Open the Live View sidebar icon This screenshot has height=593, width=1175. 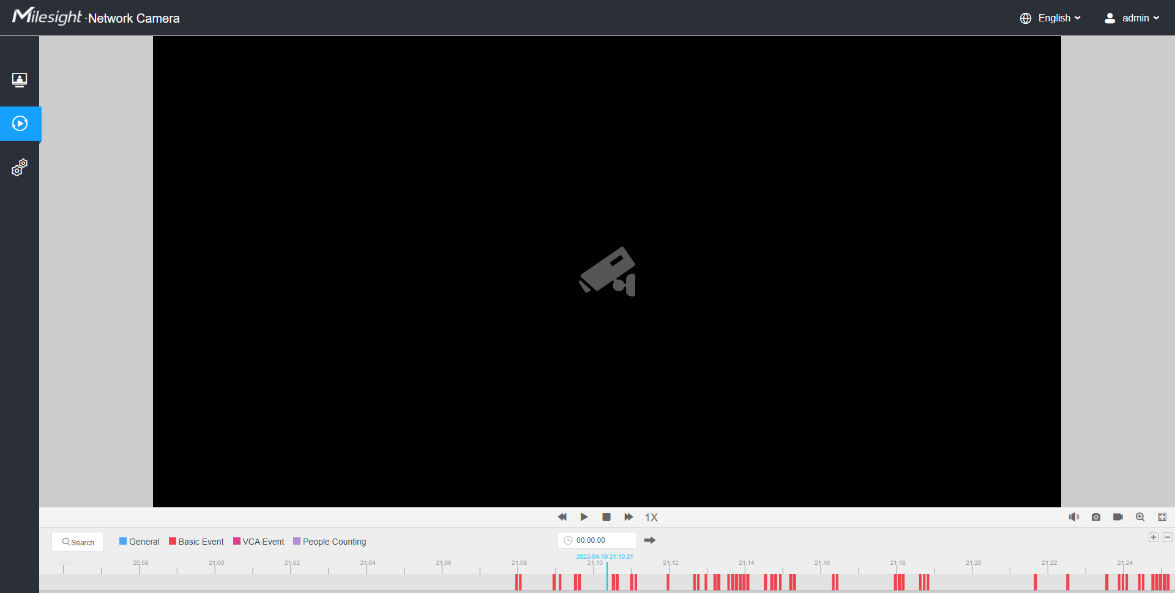tap(20, 80)
